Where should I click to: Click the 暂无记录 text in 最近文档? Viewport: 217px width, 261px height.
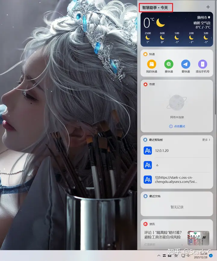click(x=177, y=207)
